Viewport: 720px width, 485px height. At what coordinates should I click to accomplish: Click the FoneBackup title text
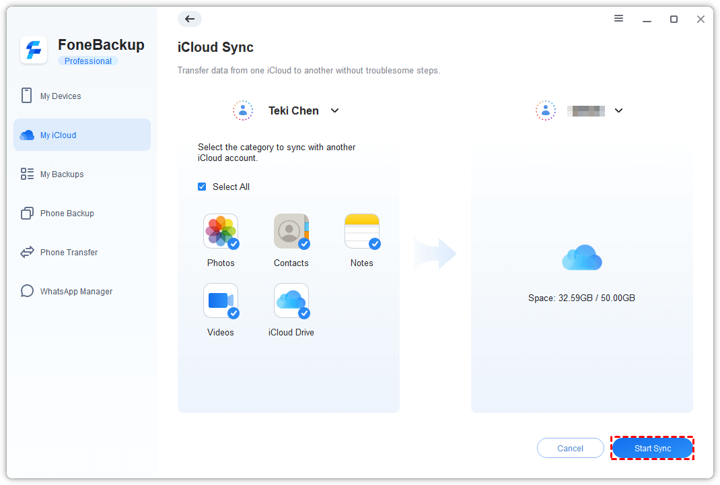click(101, 44)
